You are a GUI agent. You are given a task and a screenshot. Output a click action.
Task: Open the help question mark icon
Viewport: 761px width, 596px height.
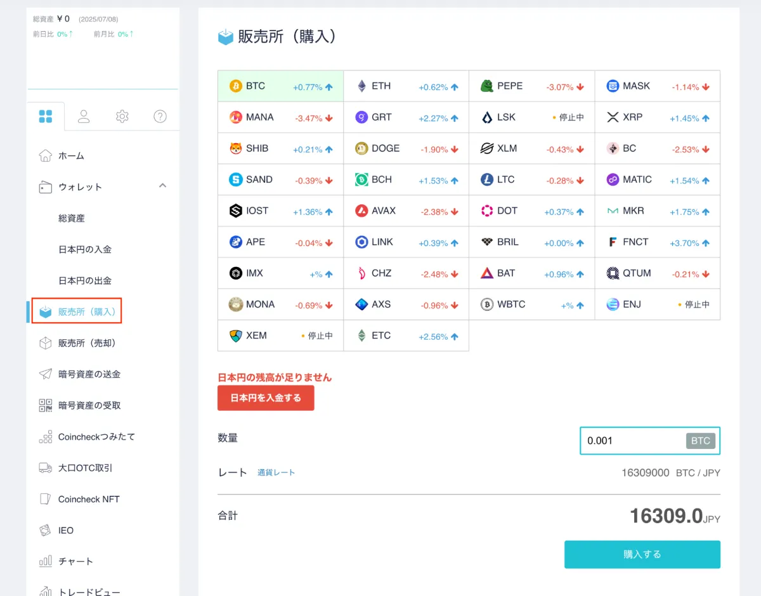[x=160, y=117]
